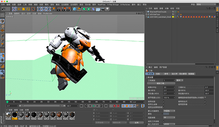The width and height of the screenshot is (219, 127).
Task: Click timeline ruler at frame 45
Action: click(69, 102)
